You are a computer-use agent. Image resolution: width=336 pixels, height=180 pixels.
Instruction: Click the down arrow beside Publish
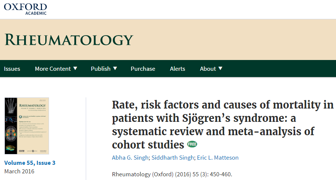point(115,68)
